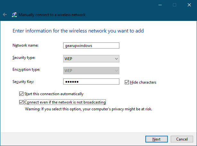Uncheck Start this connection automatically

21,94
